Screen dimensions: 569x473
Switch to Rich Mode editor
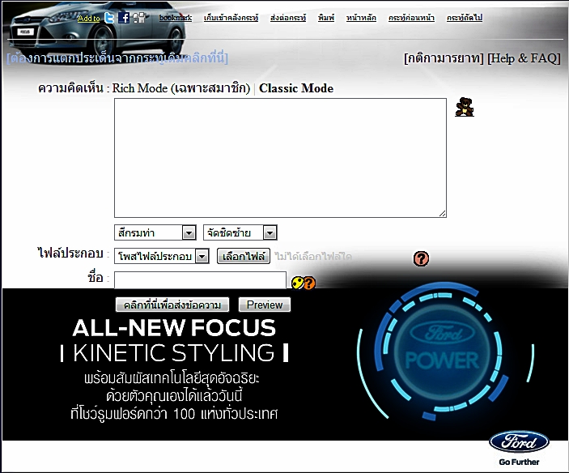pos(181,88)
